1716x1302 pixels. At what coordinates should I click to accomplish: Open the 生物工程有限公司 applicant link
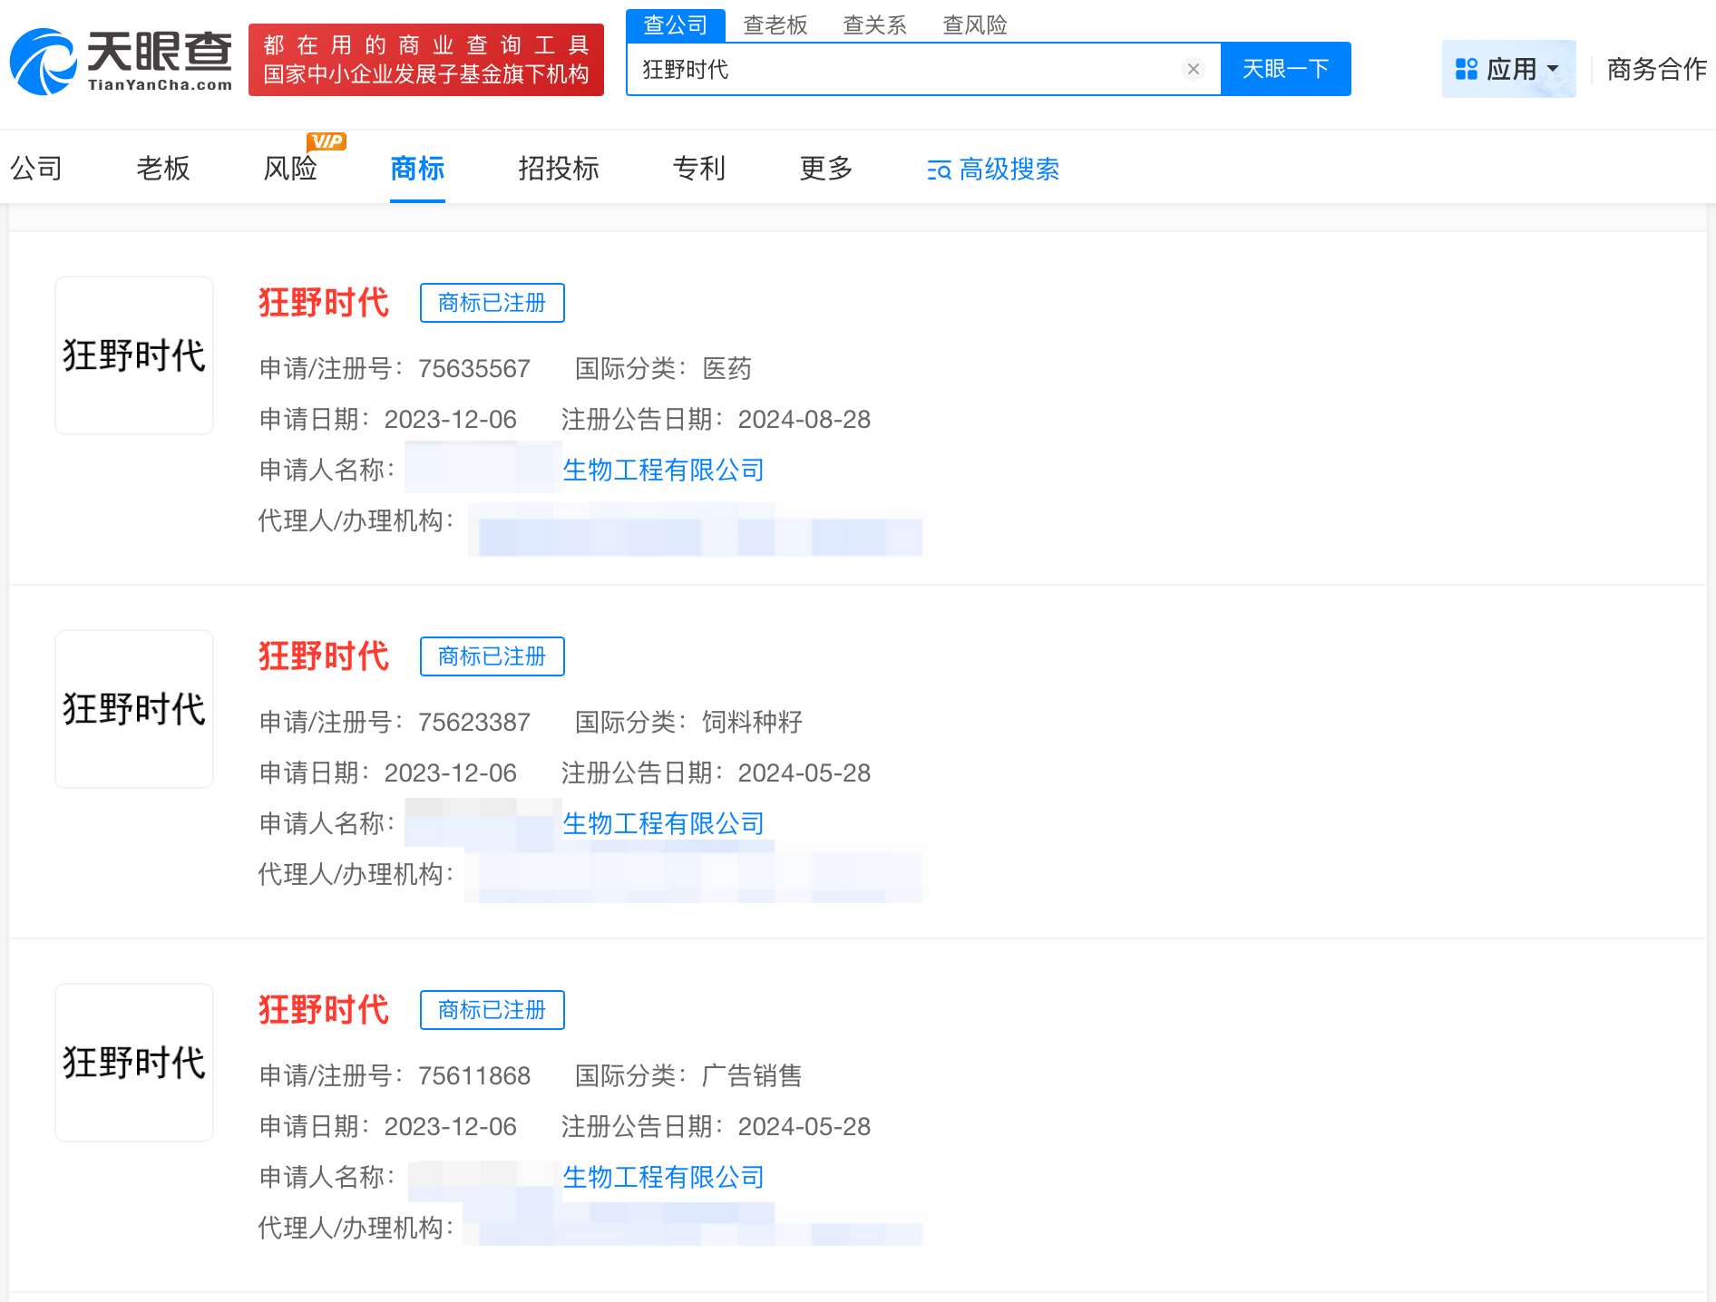point(663,470)
